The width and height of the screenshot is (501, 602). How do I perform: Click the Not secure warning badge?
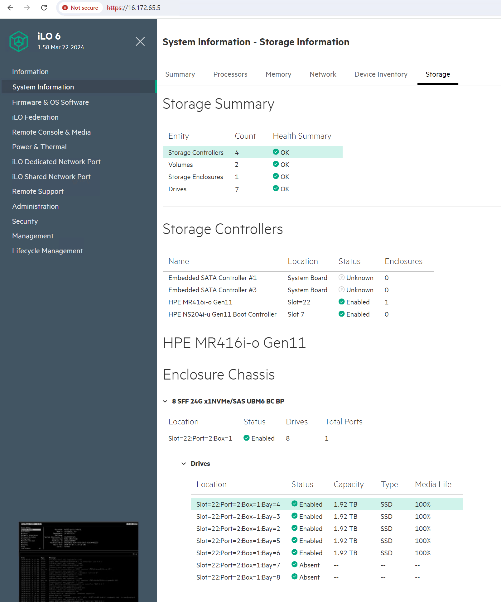tap(80, 8)
